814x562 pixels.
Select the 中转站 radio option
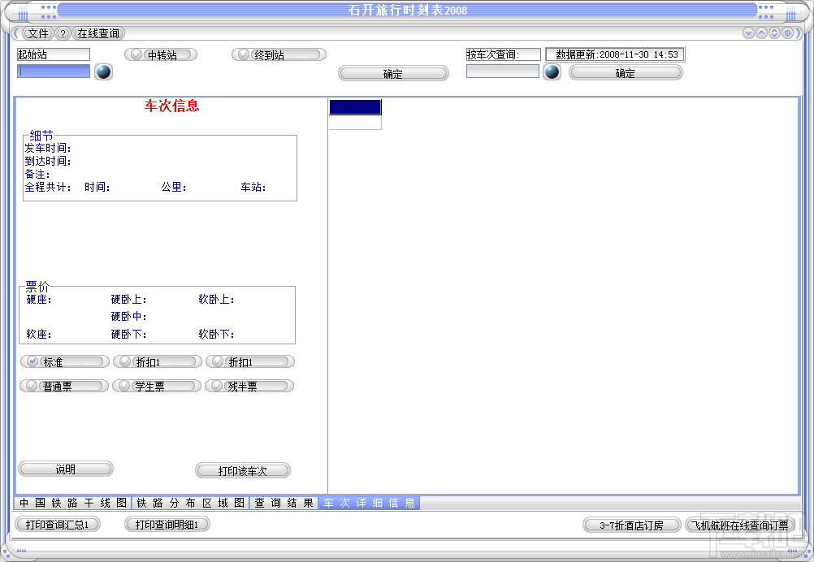click(x=161, y=54)
